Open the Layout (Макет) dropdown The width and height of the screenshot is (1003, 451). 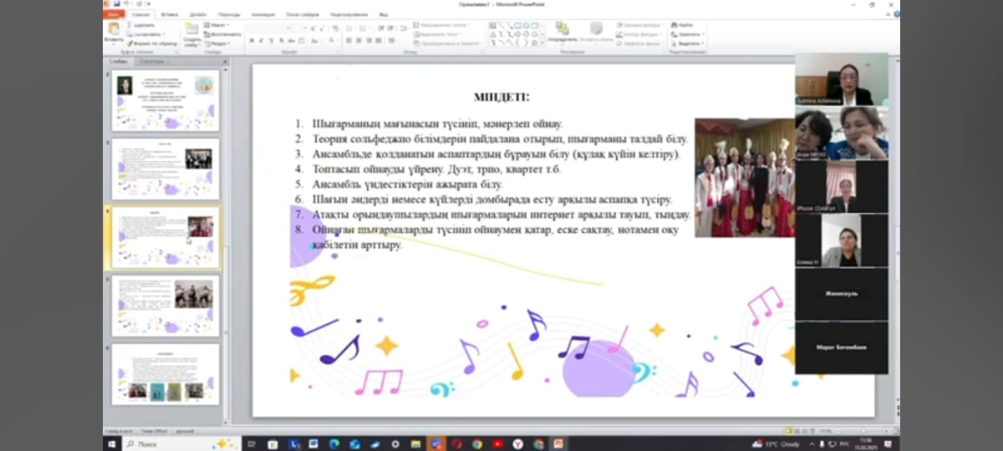coord(216,25)
